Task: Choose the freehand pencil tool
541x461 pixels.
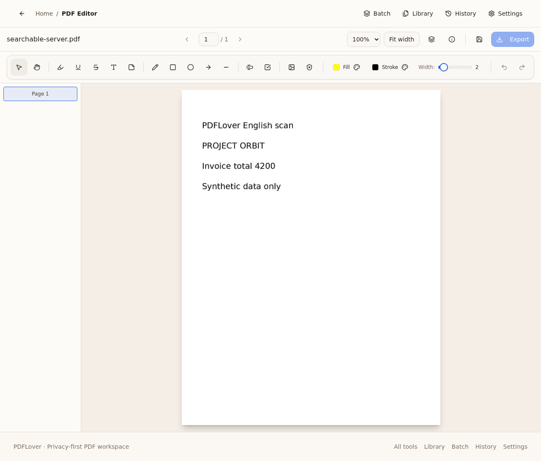Action: pos(155,67)
